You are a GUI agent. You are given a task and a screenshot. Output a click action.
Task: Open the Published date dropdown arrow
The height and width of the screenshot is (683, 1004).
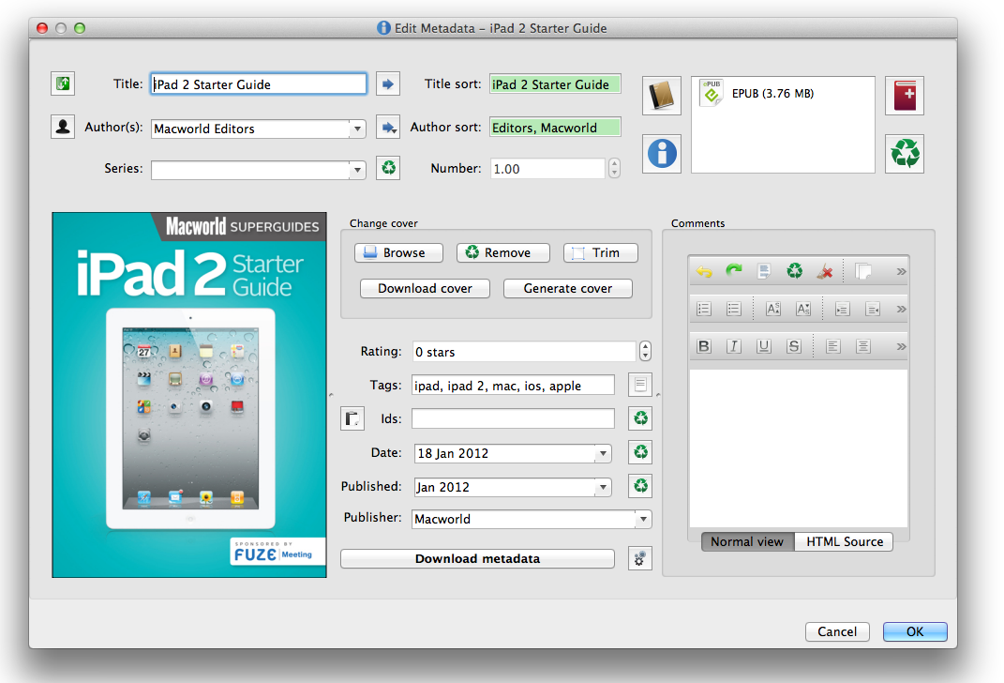pos(603,488)
